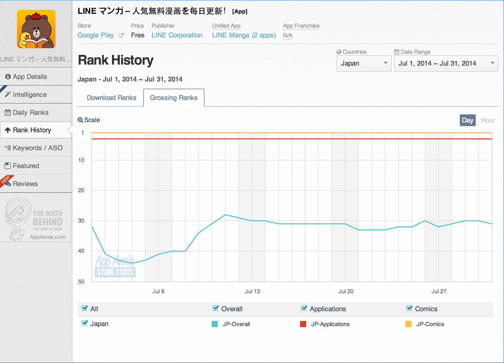Screen dimensions: 504x363
Task: Click the Reviews speech bubble icon
Action: 8,184
